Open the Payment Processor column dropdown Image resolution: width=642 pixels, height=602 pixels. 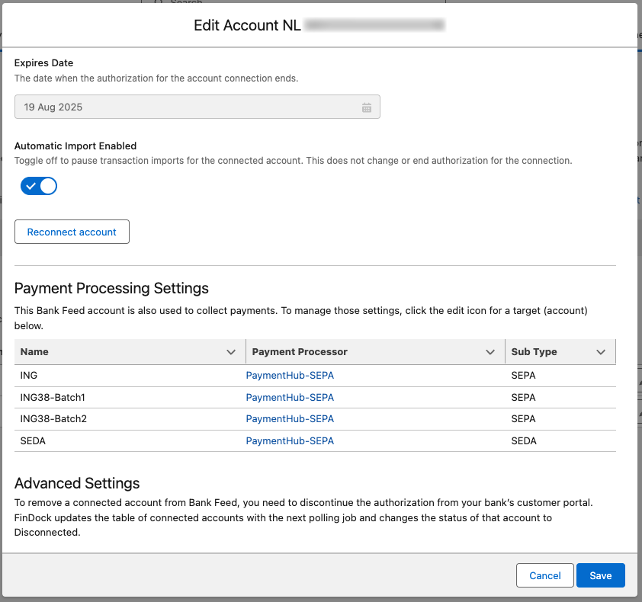coord(490,352)
